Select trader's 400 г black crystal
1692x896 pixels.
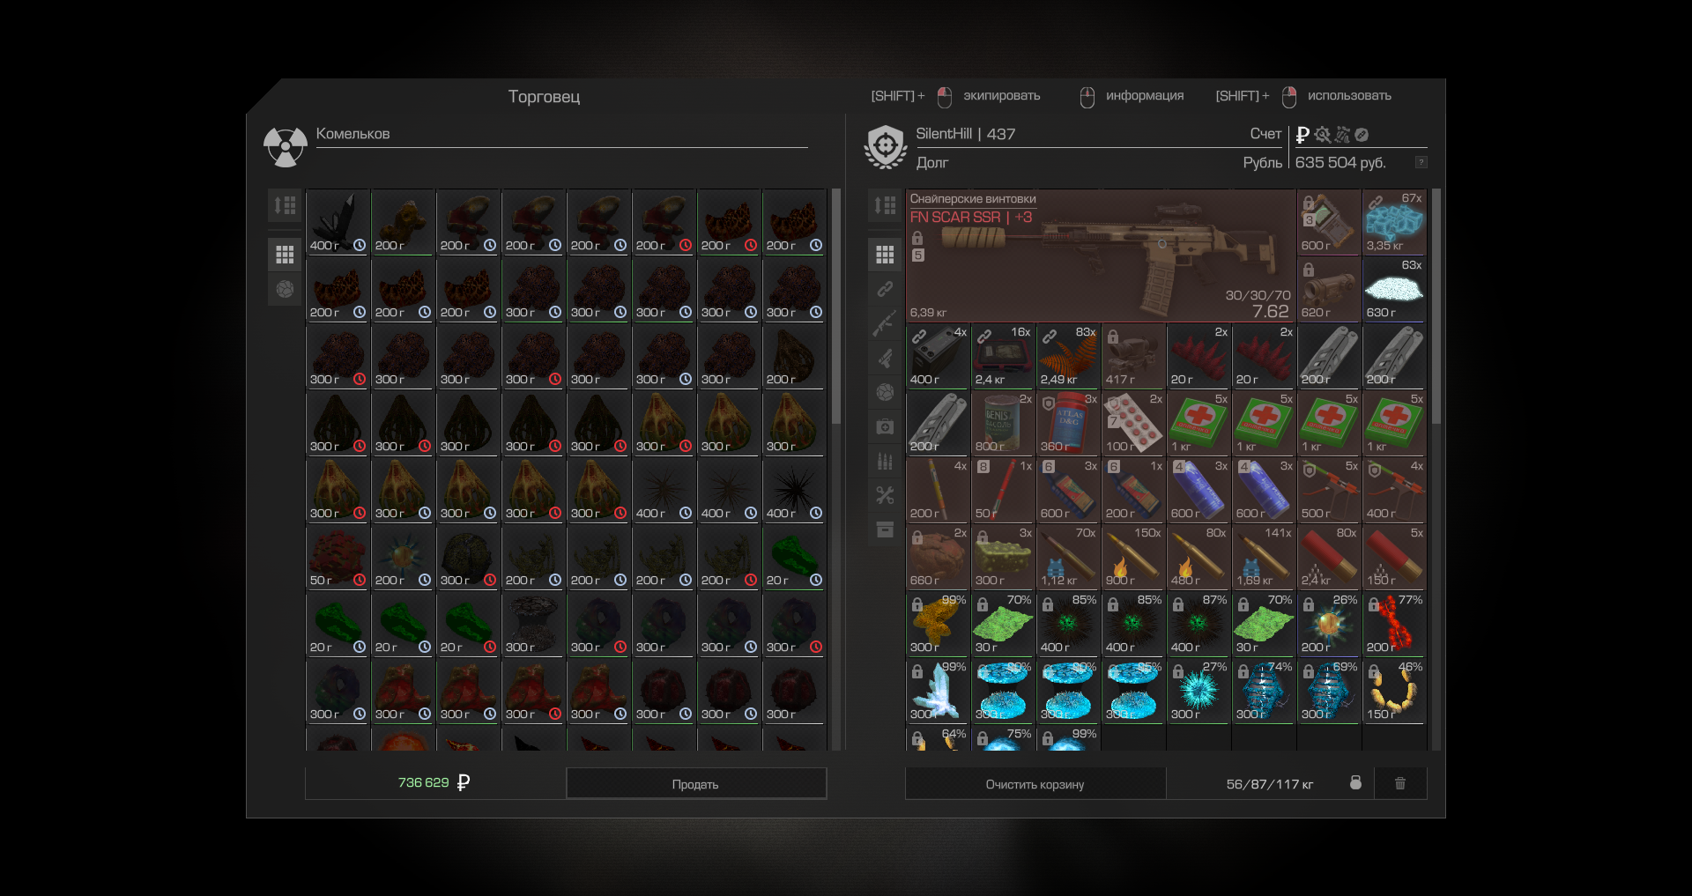pos(338,222)
